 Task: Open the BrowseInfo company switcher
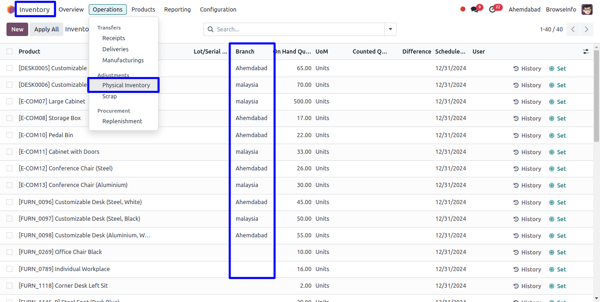561,10
